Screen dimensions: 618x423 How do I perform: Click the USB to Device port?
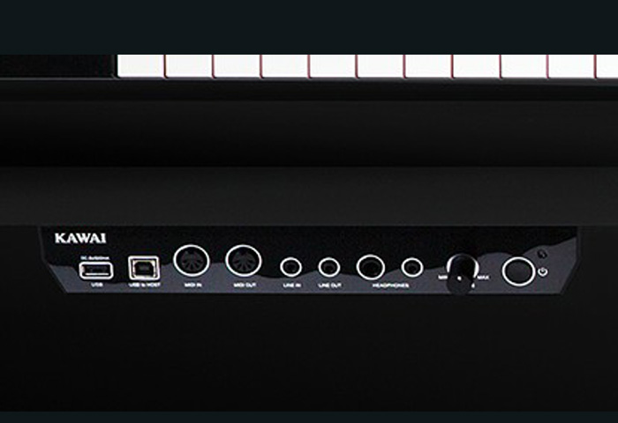pyautogui.click(x=96, y=271)
